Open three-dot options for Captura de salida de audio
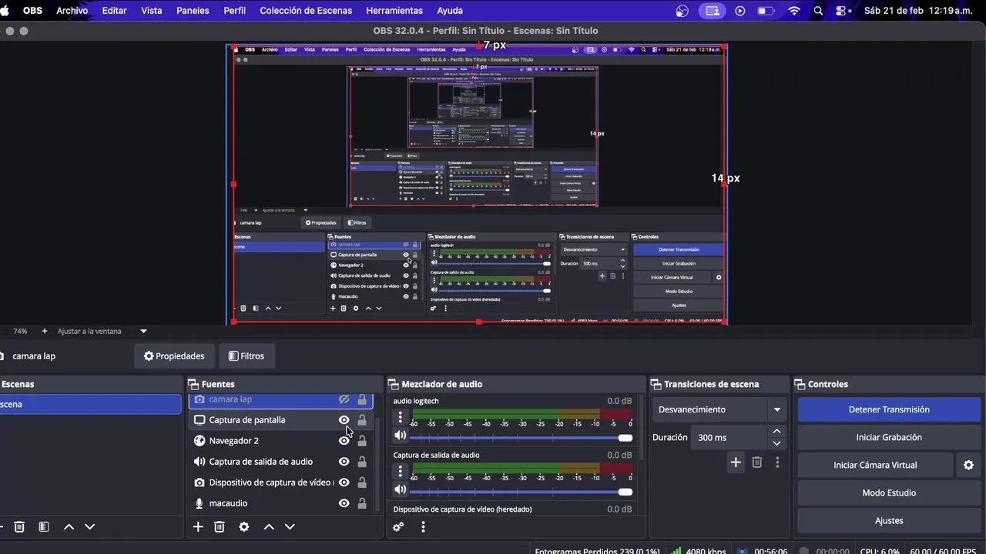The image size is (986, 554). pyautogui.click(x=400, y=471)
